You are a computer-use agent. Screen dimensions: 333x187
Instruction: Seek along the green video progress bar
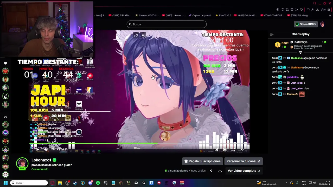point(139,143)
